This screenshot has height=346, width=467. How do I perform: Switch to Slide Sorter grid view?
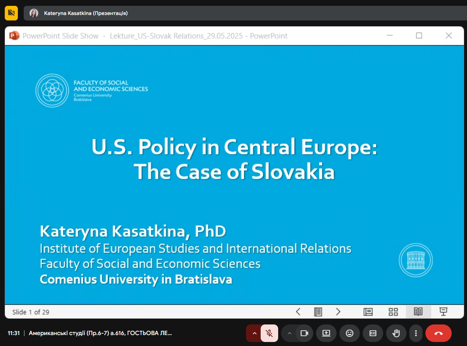point(393,312)
